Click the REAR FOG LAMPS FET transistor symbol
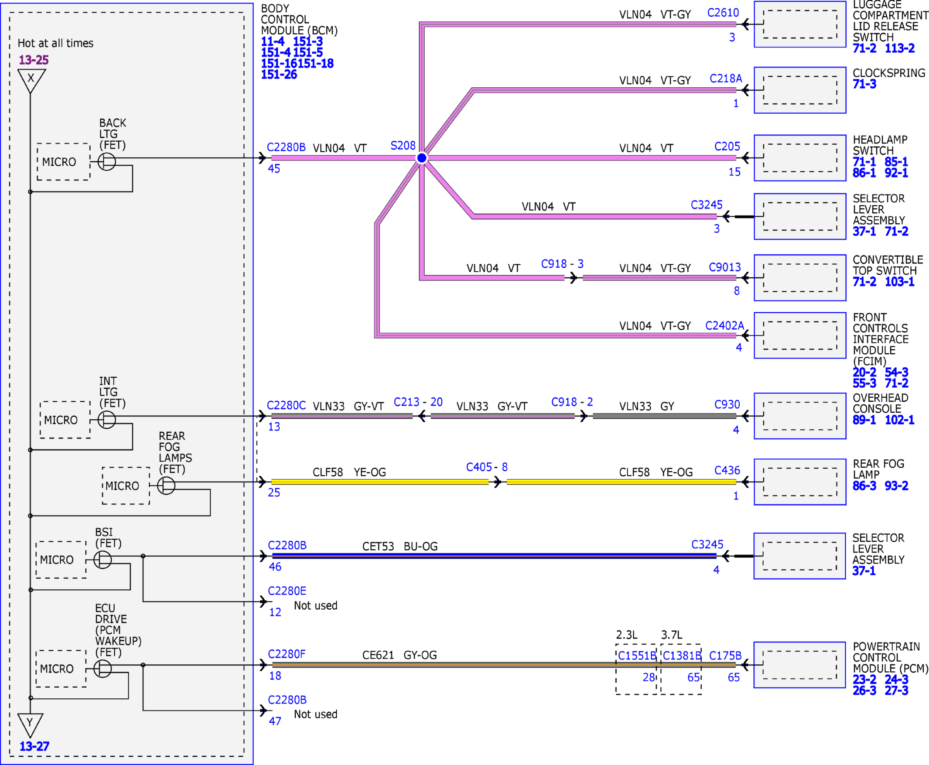 point(166,485)
